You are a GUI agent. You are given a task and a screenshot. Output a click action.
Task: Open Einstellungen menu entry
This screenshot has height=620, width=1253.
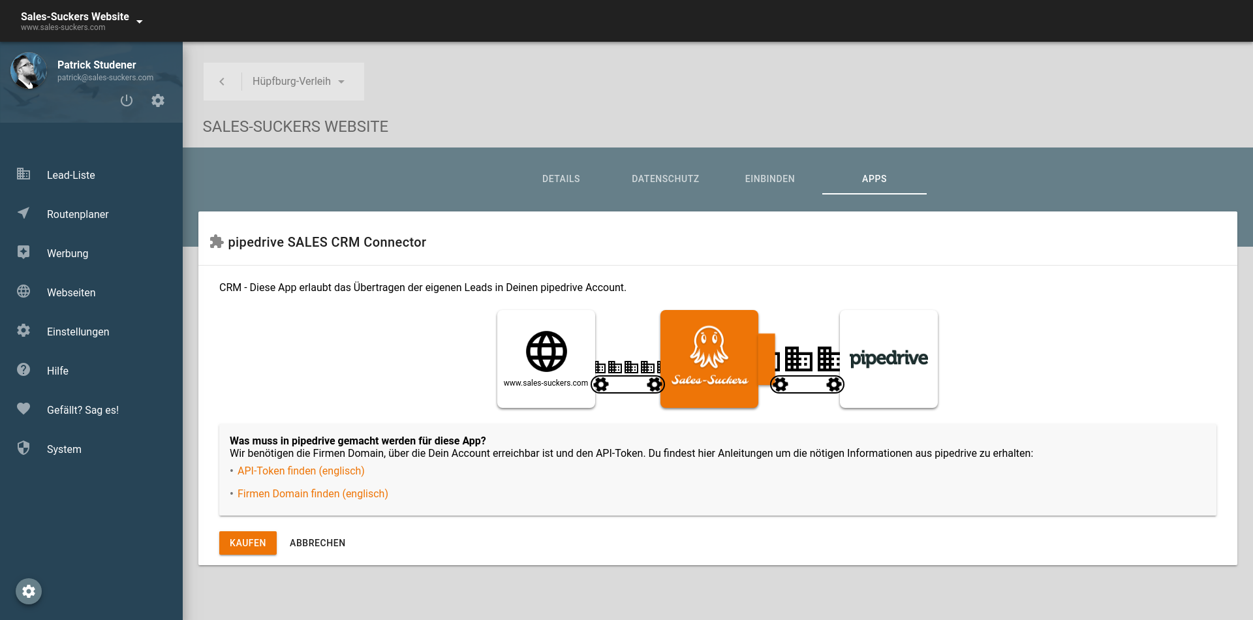91,332
